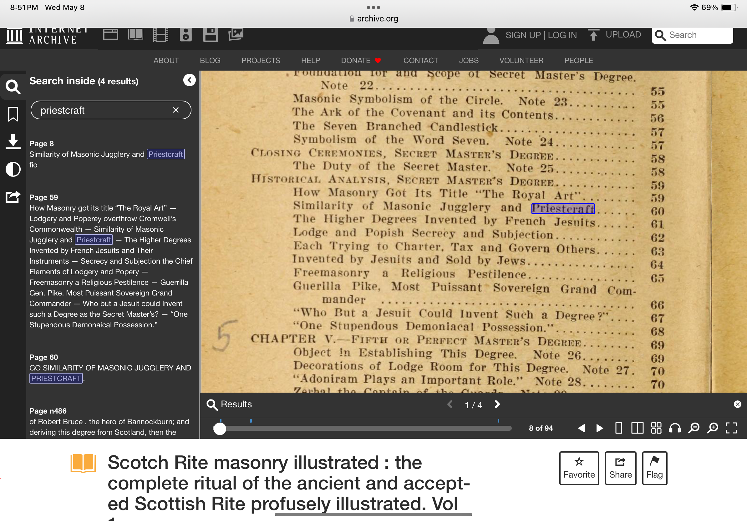Open the Images icon in top bar
Screen dimensions: 747x521
coord(236,34)
